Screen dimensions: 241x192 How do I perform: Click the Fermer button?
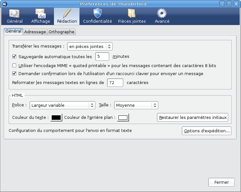point(222,182)
